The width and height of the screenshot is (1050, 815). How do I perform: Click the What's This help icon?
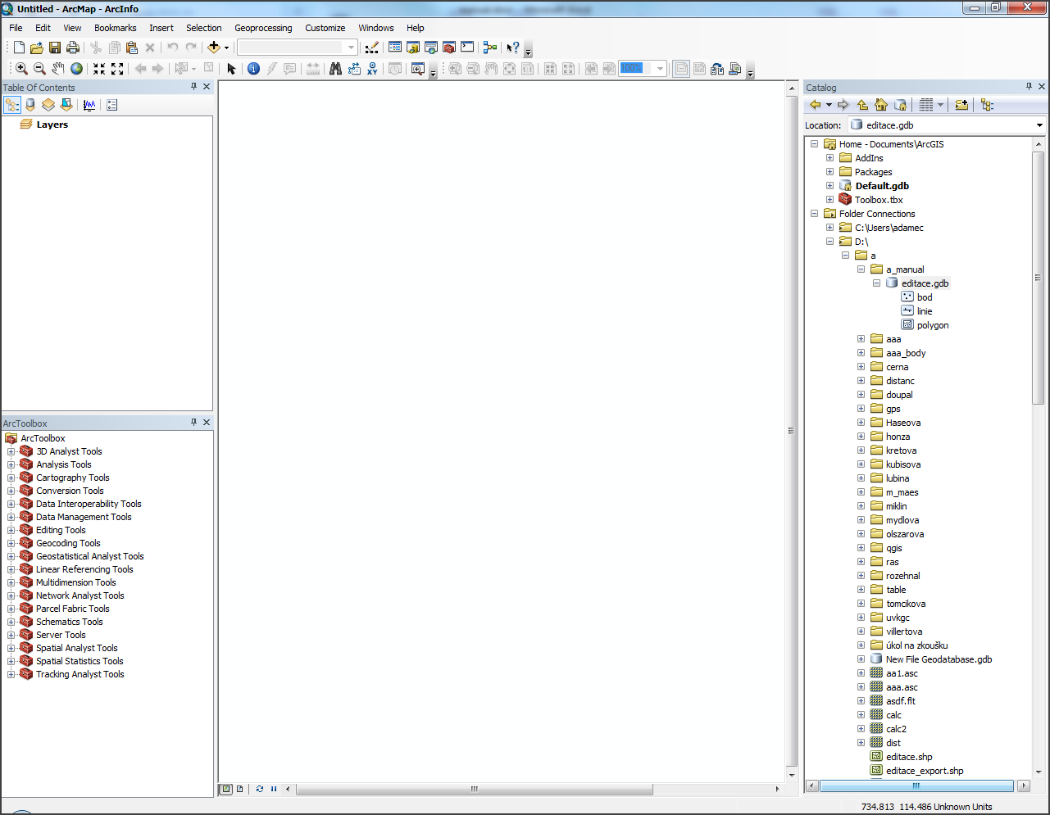click(x=513, y=48)
